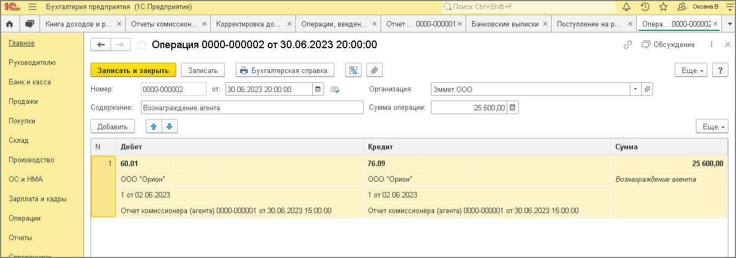Copy the link to this document icon
The image size is (736, 258).
[628, 45]
